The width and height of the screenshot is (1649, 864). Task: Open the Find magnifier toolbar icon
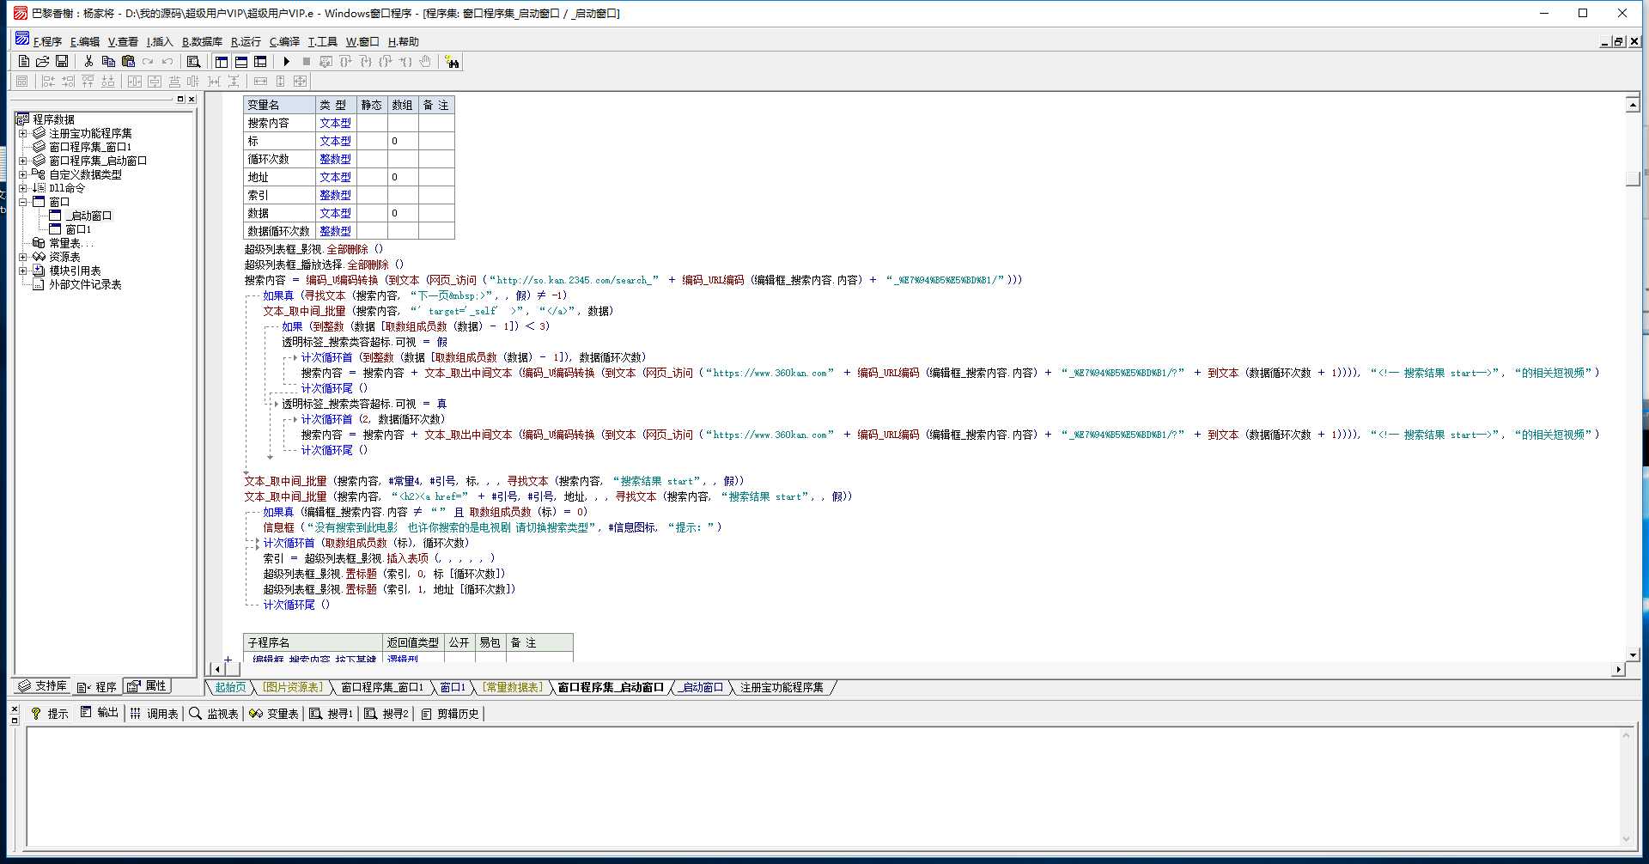tap(193, 61)
